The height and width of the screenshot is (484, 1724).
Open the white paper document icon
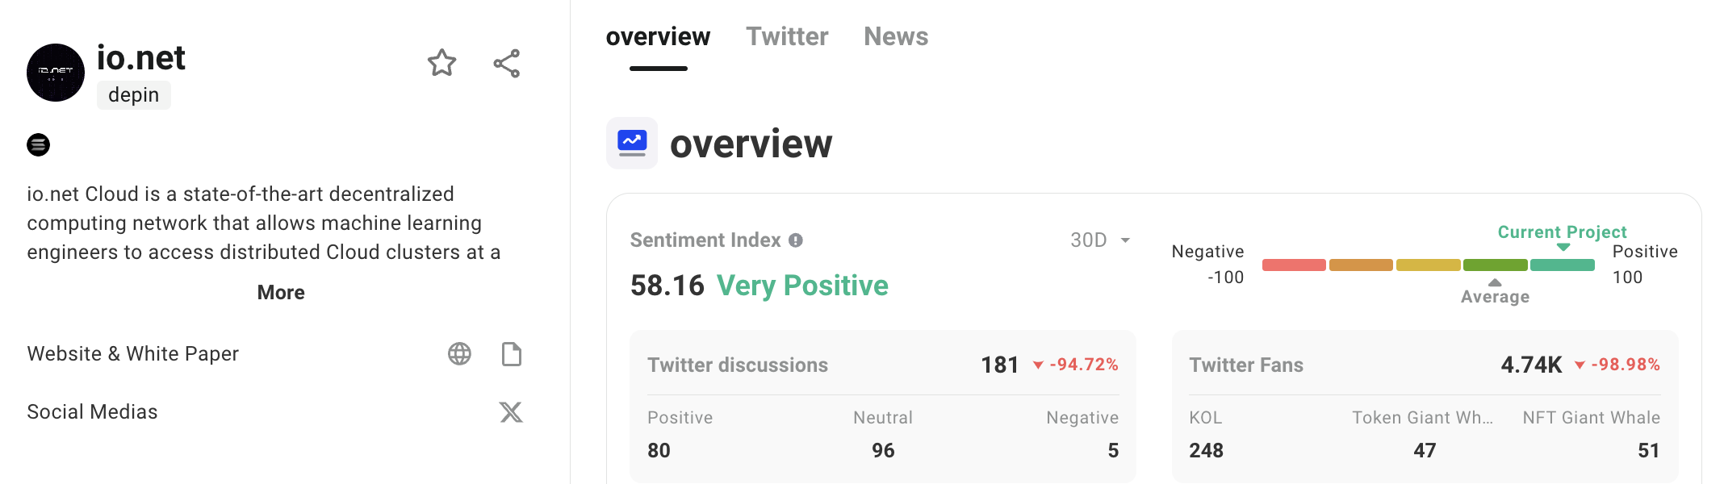512,354
